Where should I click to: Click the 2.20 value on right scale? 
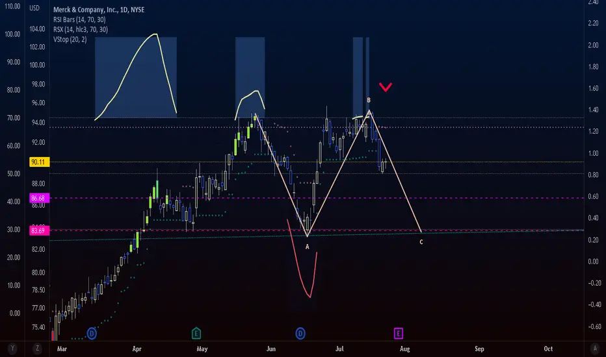tap(593, 23)
